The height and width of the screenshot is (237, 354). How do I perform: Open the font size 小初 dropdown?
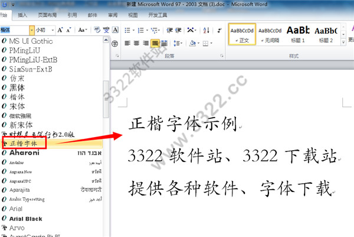(x=53, y=30)
